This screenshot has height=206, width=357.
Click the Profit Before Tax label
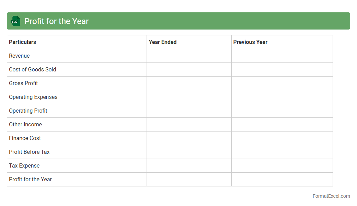click(29, 152)
